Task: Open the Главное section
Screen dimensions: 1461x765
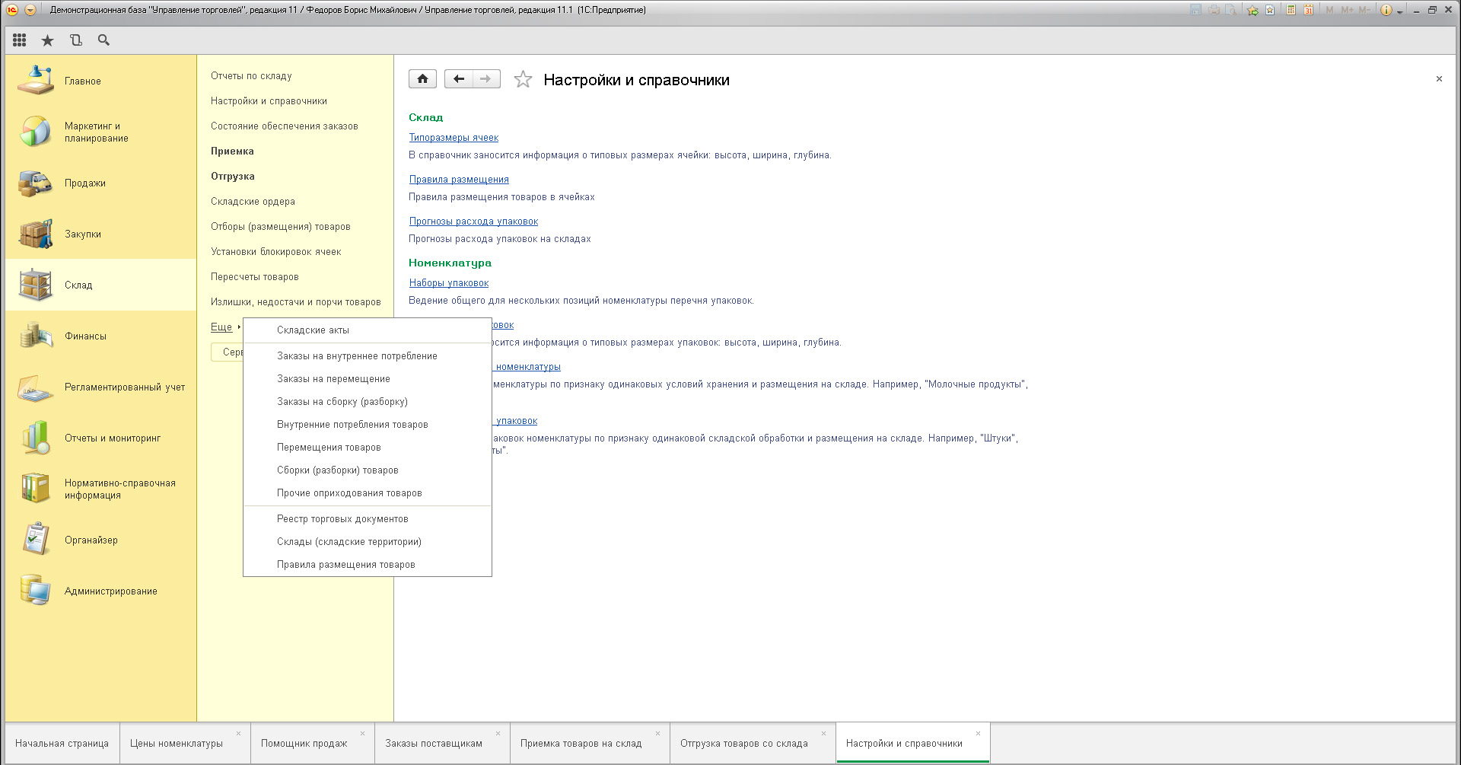Action: click(100, 81)
